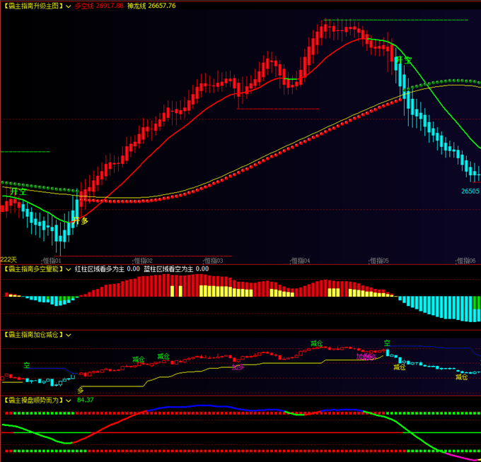Select the 恒指05 date marker
481x462 pixels.
[378, 261]
